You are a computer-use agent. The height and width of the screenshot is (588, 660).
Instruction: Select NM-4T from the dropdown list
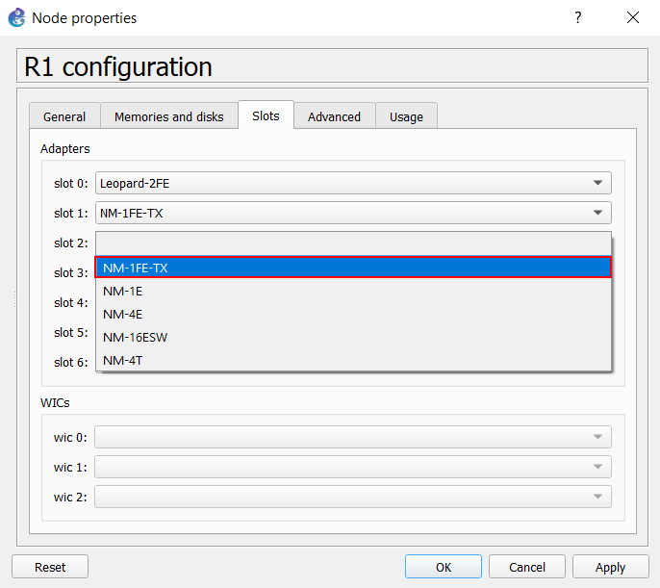click(x=353, y=360)
